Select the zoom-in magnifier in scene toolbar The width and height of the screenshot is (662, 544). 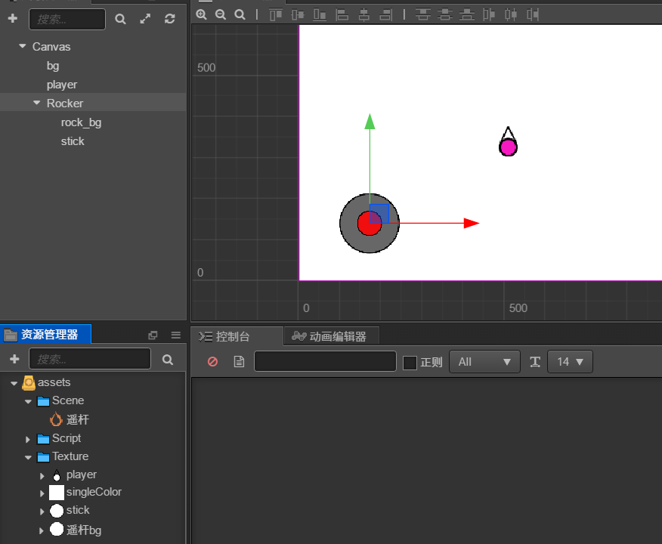202,14
